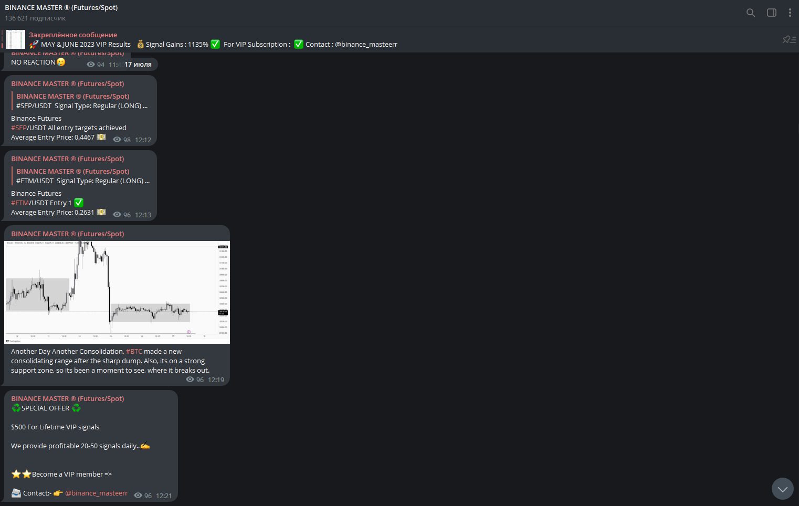Viewport: 799px width, 506px height.
Task: Click 'Average Entry Price: 0.2631' text
Action: click(x=52, y=213)
